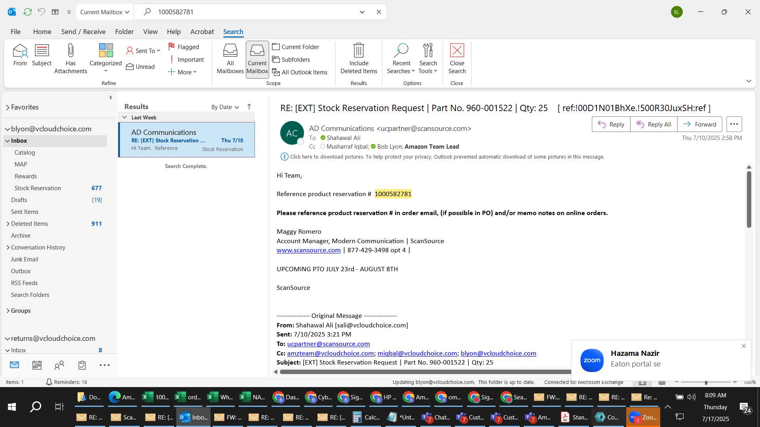Viewport: 760px width, 427px height.
Task: Limit search scope to Current Folder
Action: [295, 47]
